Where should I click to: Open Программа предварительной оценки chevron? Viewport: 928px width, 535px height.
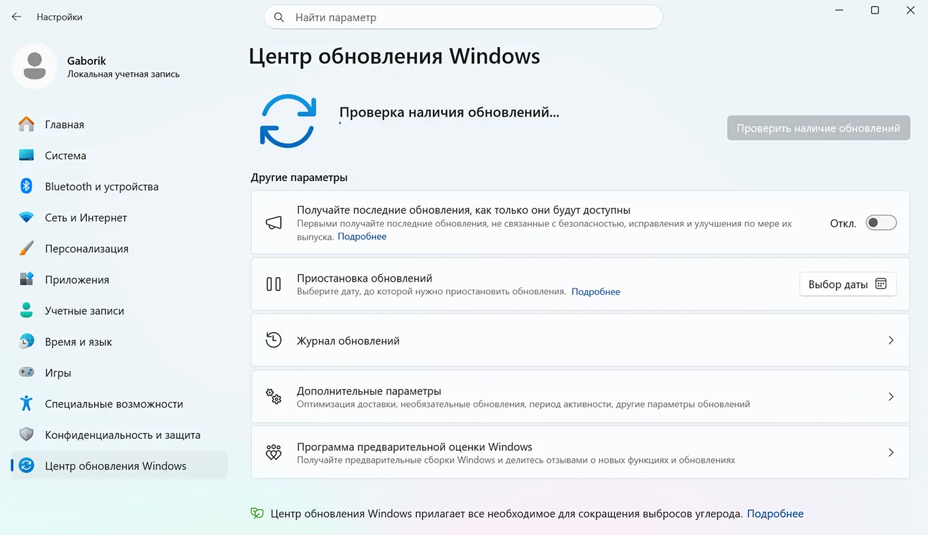[x=891, y=453]
